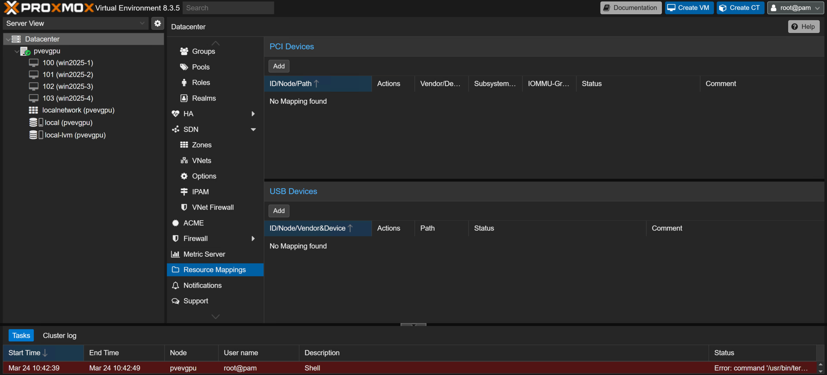The width and height of the screenshot is (827, 375).
Task: Open the Firewall menu item
Action: (x=215, y=238)
